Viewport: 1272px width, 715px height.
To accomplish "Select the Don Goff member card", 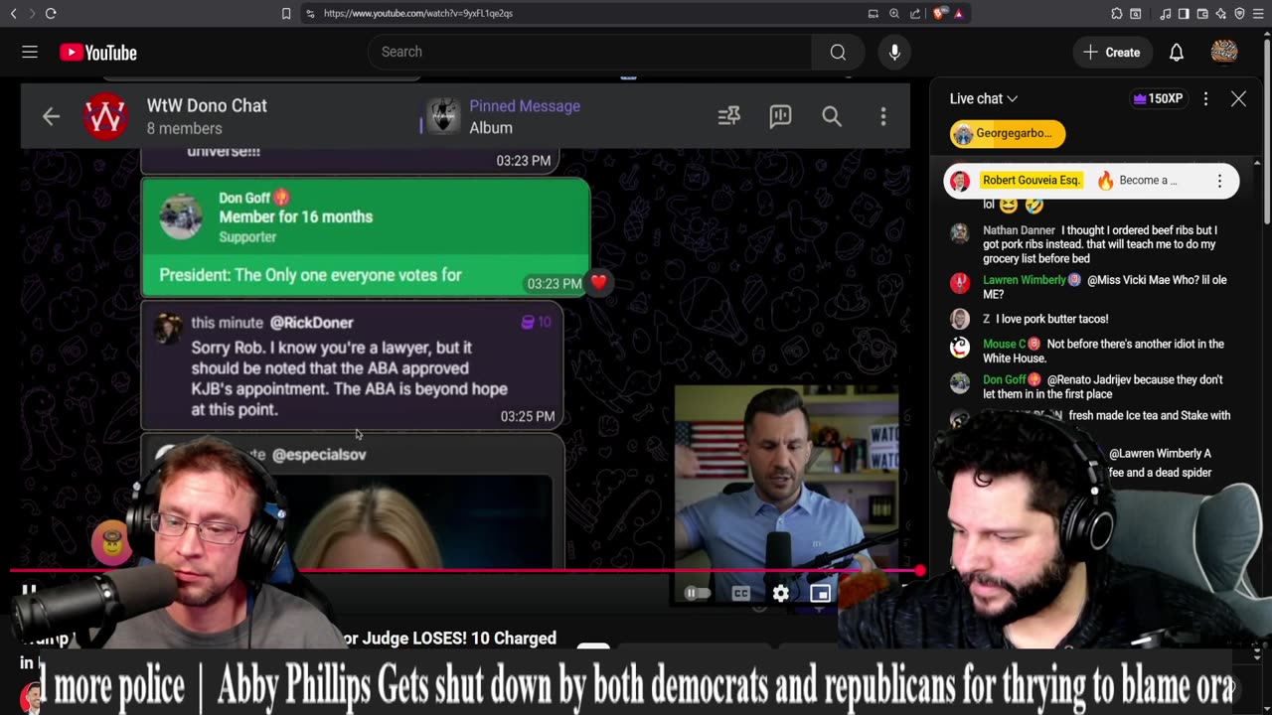I will coord(366,236).
